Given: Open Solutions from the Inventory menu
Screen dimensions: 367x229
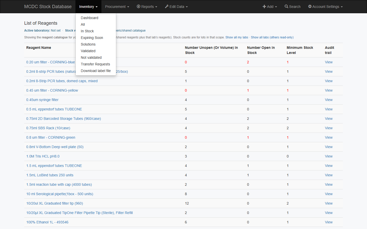Looking at the screenshot, I should pos(96,44).
